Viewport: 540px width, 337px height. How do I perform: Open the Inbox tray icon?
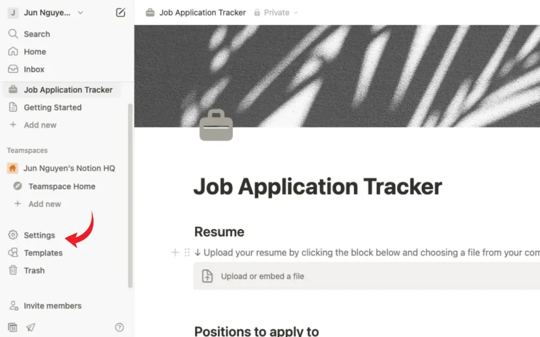point(13,69)
